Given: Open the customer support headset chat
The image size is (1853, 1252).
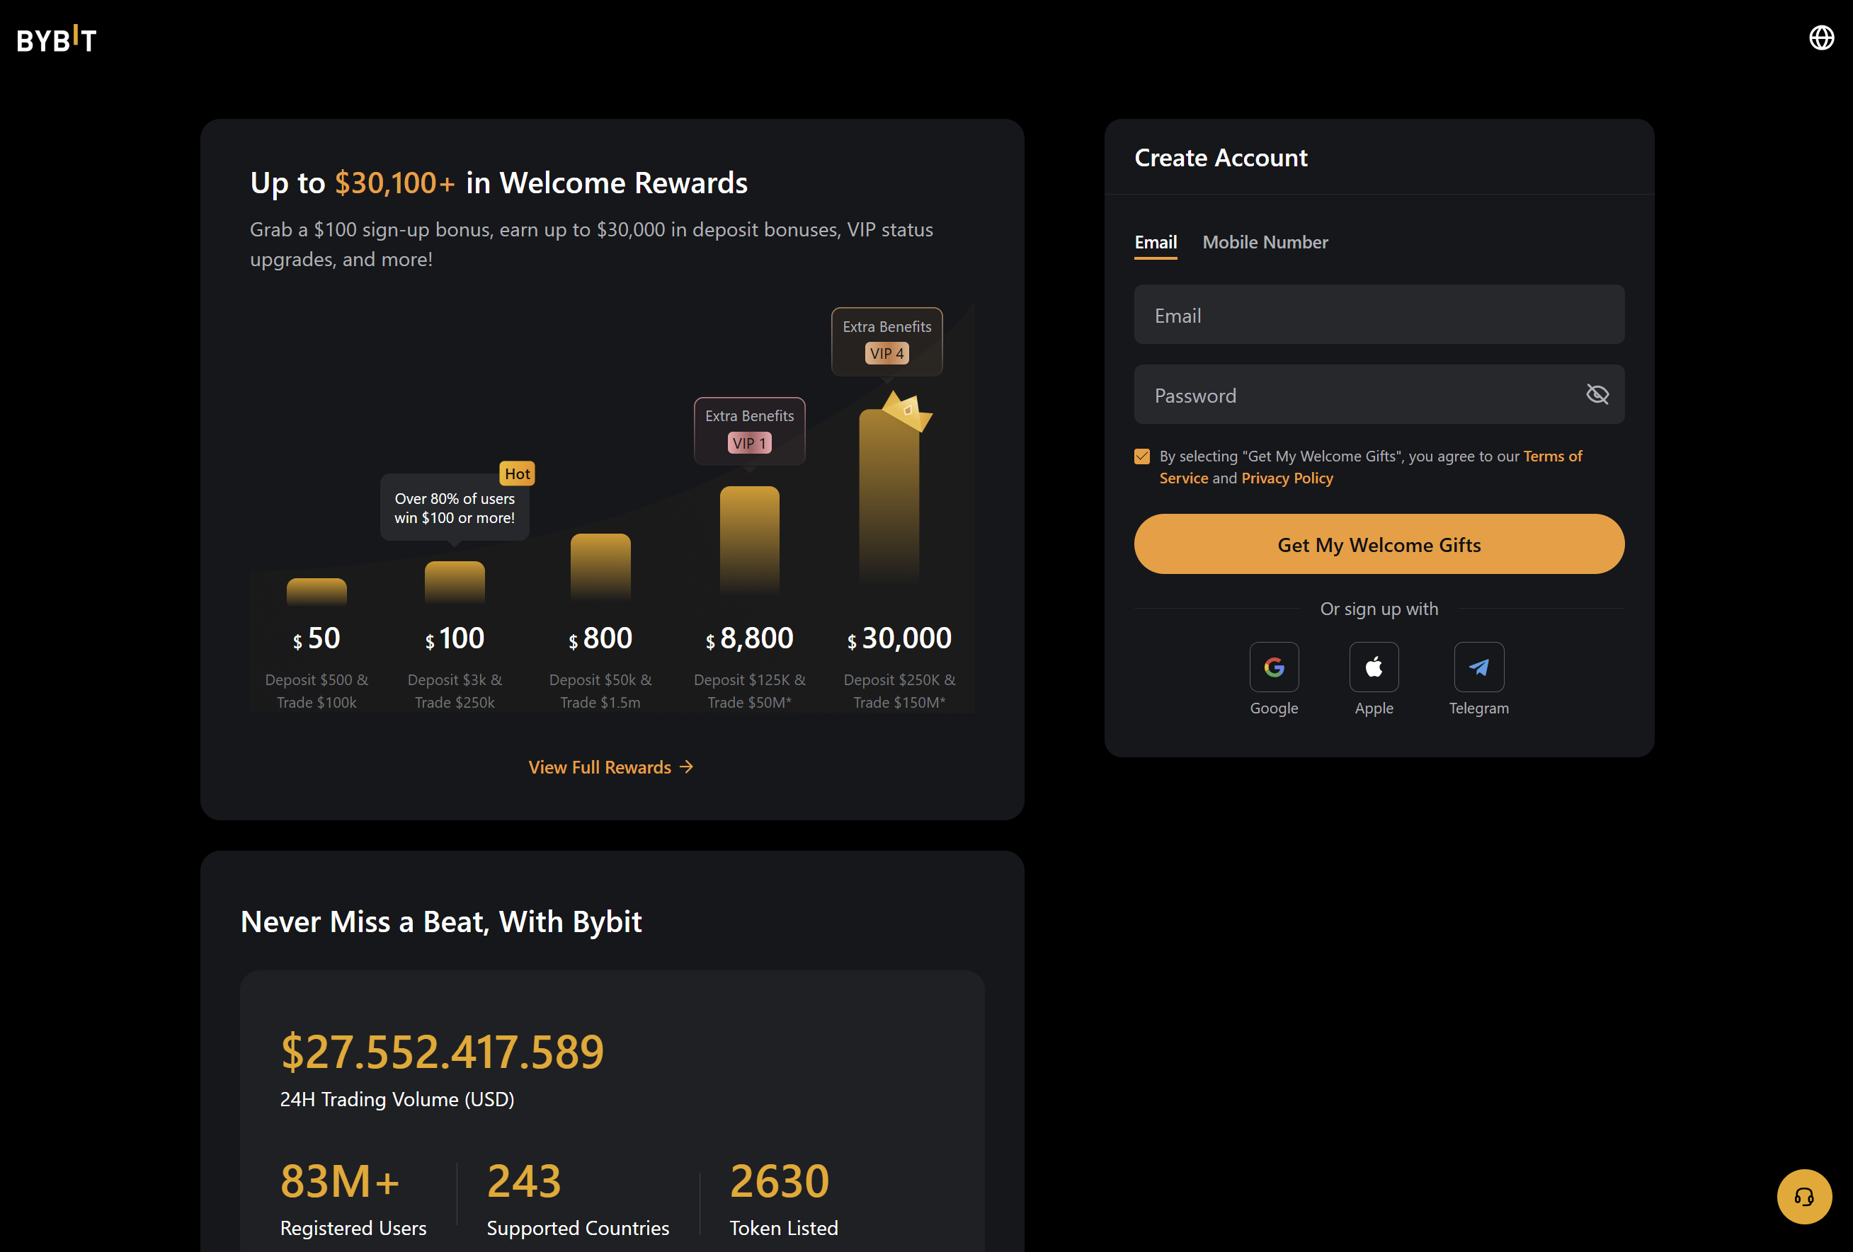Looking at the screenshot, I should coord(1803,1196).
